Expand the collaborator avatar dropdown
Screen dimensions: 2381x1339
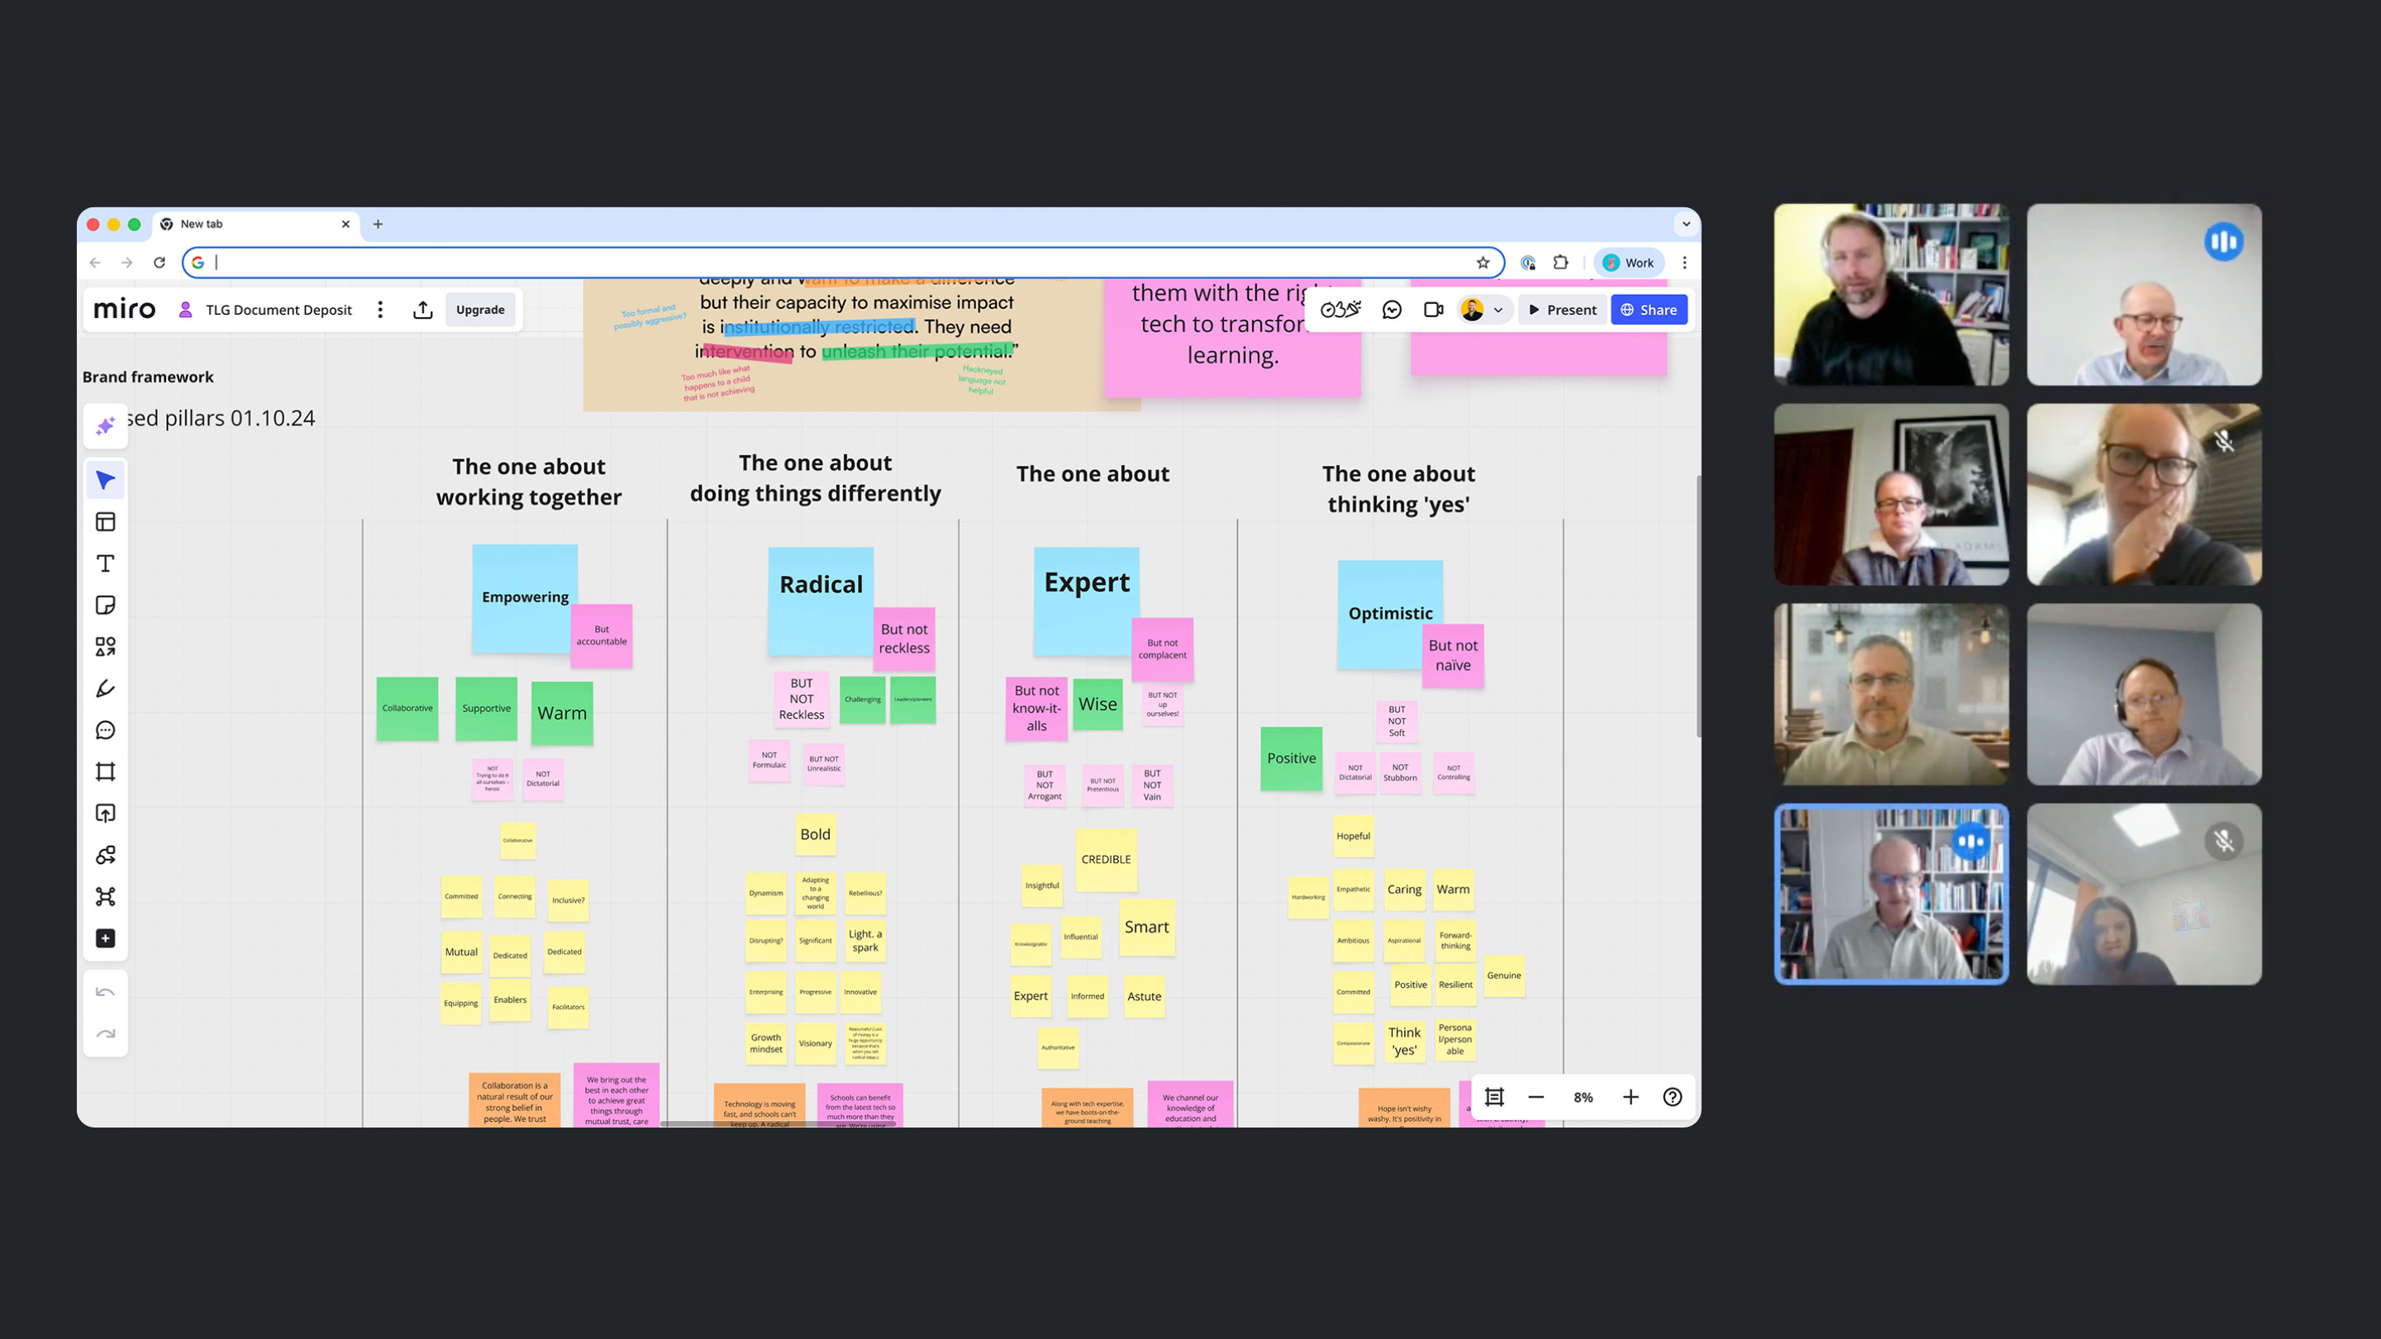(1498, 311)
